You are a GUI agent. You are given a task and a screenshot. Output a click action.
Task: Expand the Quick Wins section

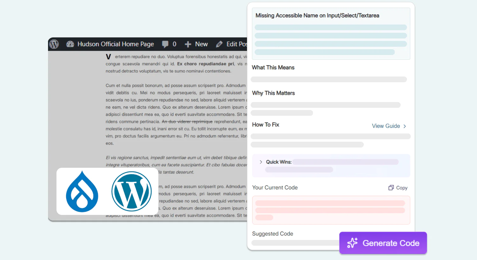[261, 162]
